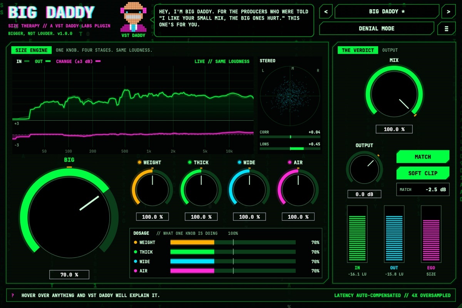The image size is (462, 308).
Task: Open the hamburger menu button
Action: [x=447, y=28]
